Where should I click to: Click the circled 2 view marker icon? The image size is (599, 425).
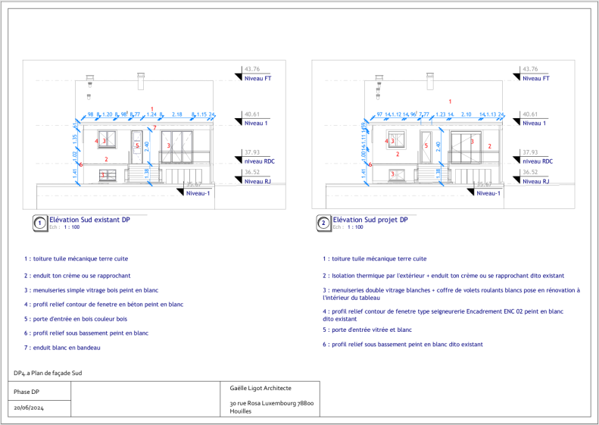(x=323, y=223)
